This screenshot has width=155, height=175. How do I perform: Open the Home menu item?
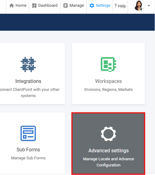(x=18, y=6)
